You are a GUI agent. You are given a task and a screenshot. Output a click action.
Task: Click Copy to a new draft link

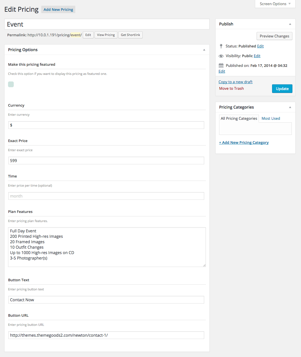[235, 82]
